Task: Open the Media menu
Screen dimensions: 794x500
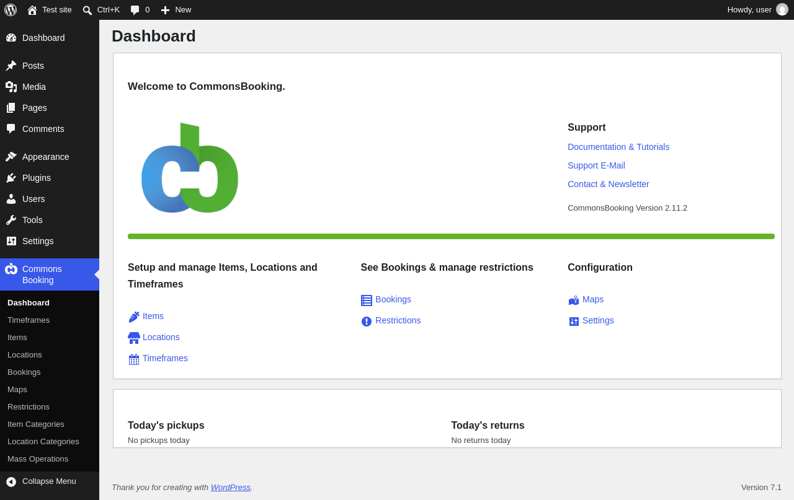Action: coord(50,87)
